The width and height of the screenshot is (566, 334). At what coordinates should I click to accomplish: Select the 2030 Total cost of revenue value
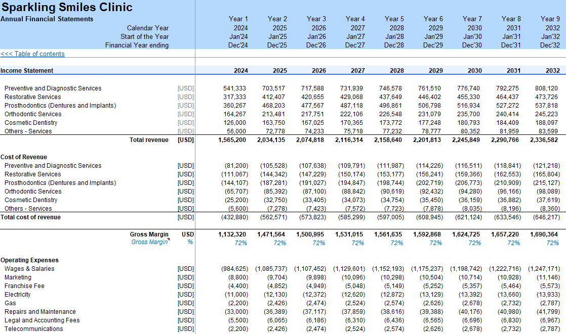468,217
